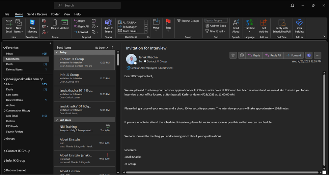Screen dimensions: 329x175
Task: Open the View tab
Action: point(67,14)
